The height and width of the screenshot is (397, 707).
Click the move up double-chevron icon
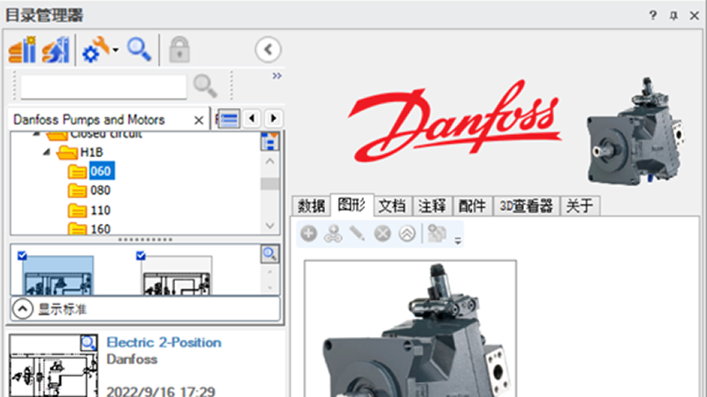tap(407, 234)
